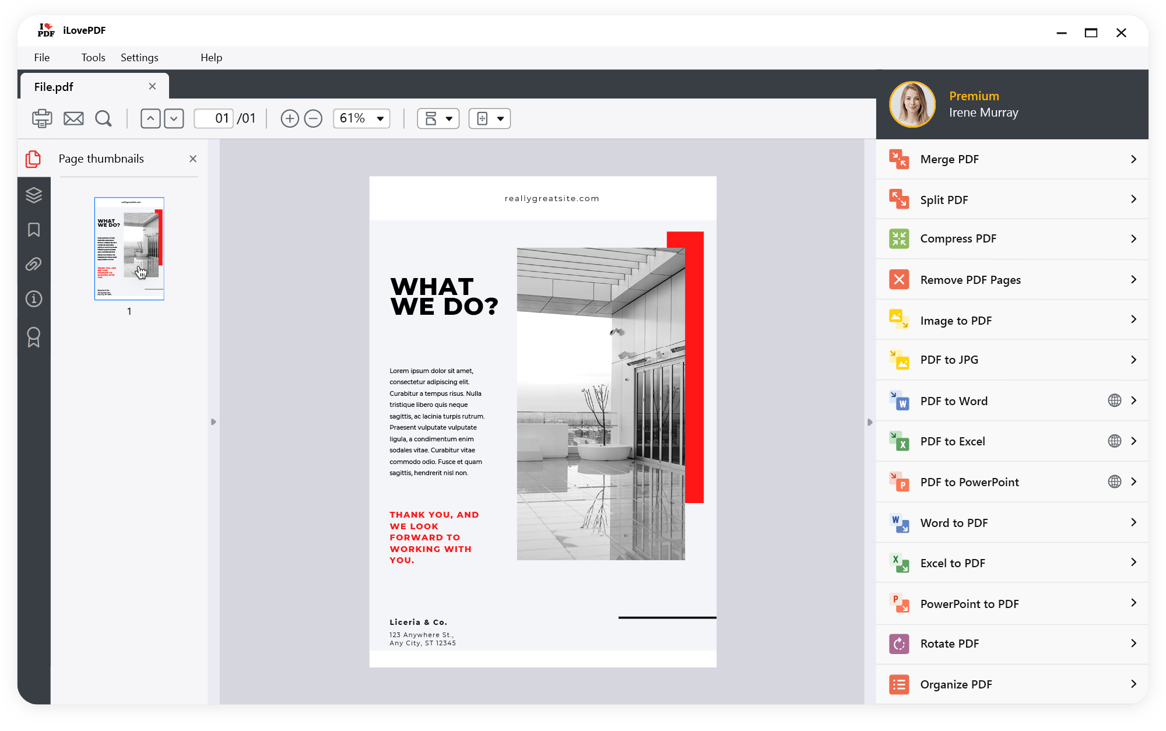Select the Print icon on the toolbar
Image resolution: width=1166 pixels, height=731 pixels.
(x=41, y=118)
